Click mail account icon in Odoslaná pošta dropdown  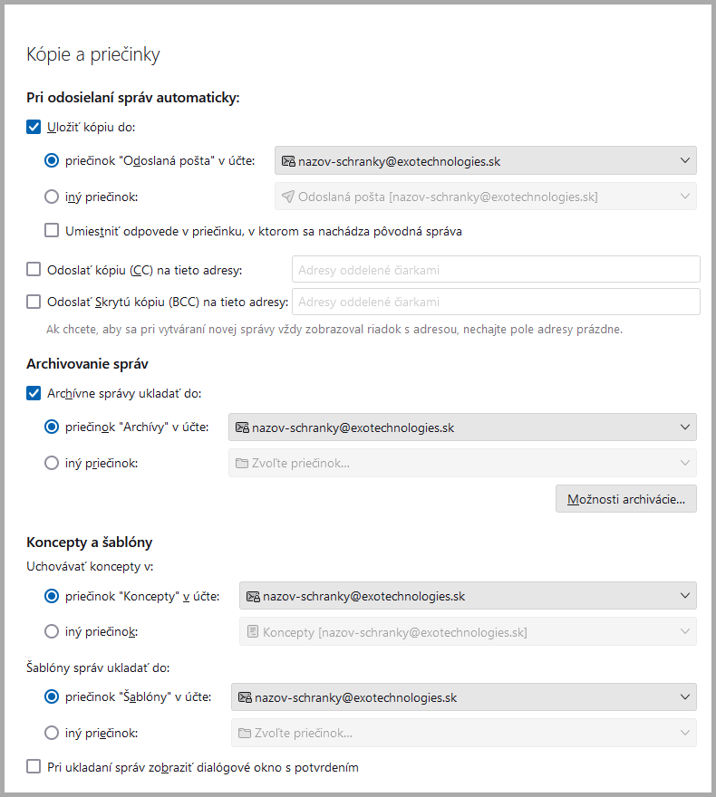pyautogui.click(x=288, y=161)
